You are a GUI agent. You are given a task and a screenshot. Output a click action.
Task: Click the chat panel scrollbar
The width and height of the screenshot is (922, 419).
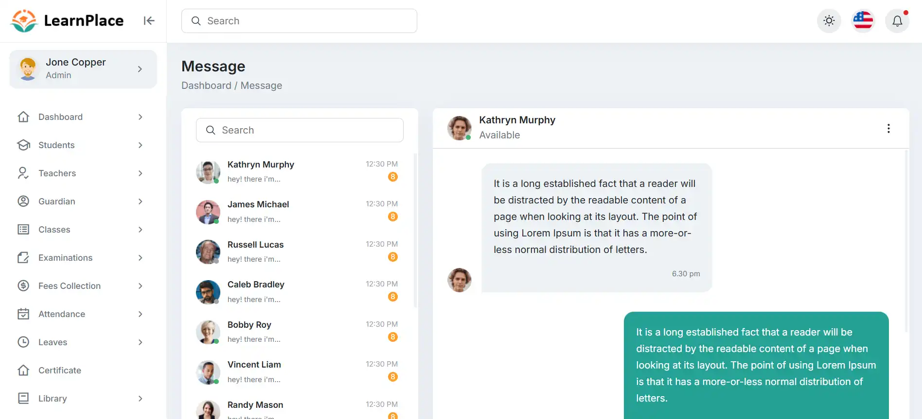(x=906, y=241)
